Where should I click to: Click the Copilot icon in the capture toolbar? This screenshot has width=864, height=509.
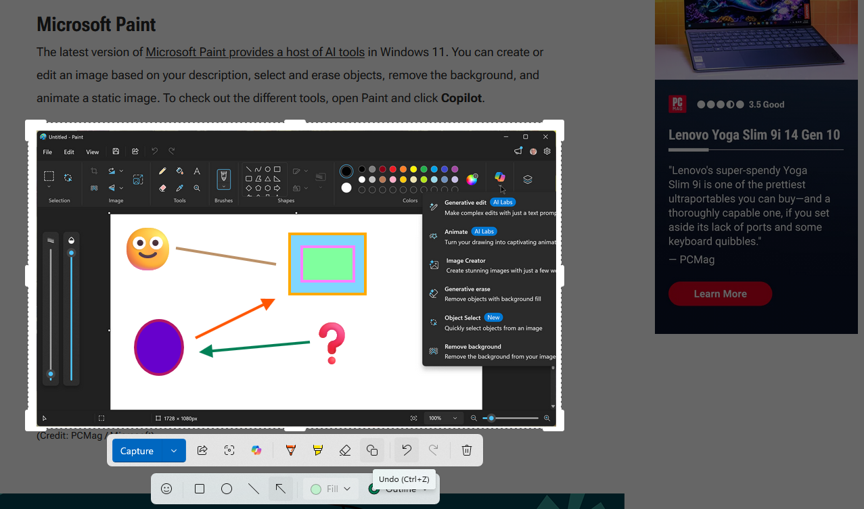256,450
